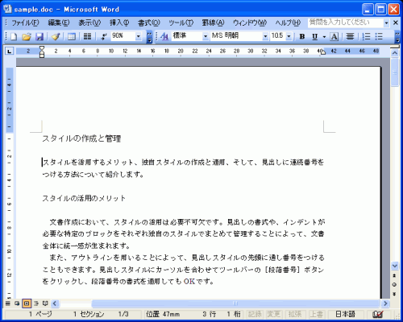
Task: Click vertical scrollbar up arrow
Action: [x=394, y=53]
